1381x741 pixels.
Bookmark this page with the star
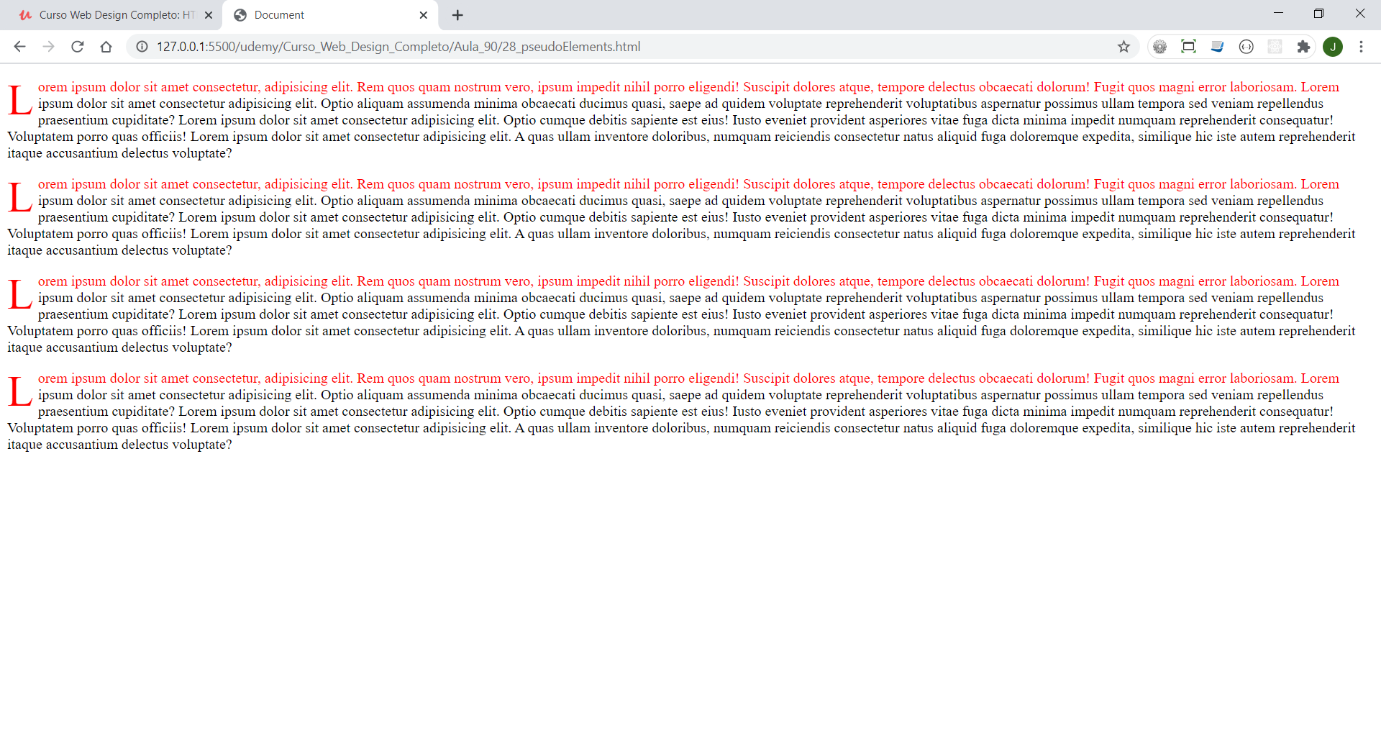[1124, 47]
